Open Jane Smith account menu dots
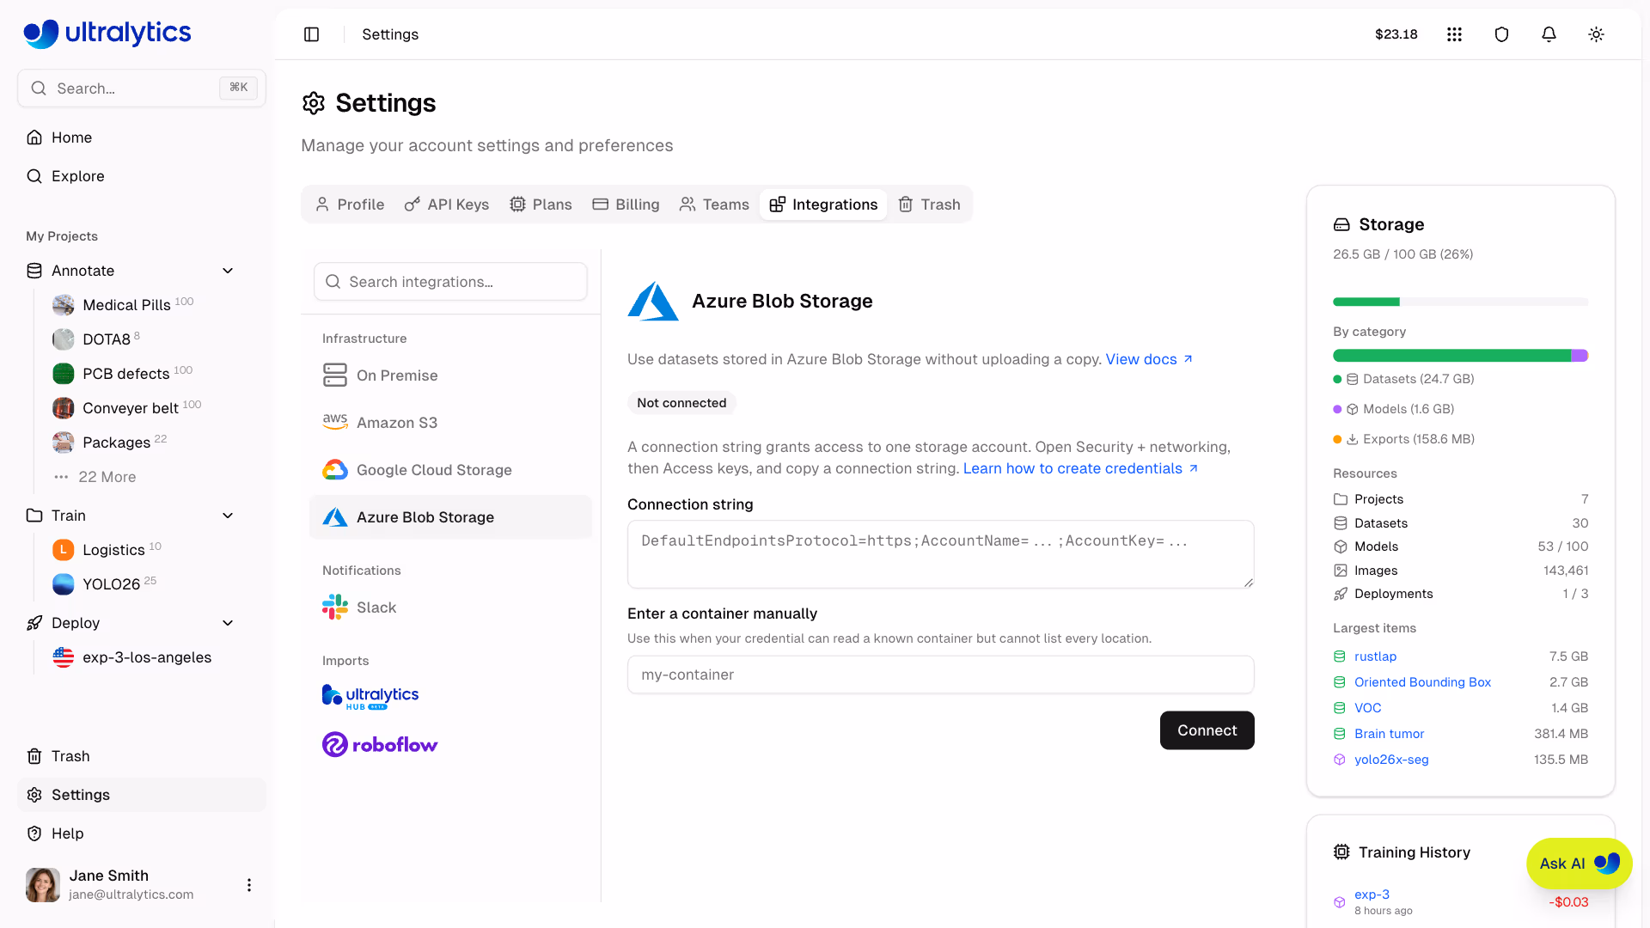Image resolution: width=1650 pixels, height=928 pixels. (x=249, y=885)
